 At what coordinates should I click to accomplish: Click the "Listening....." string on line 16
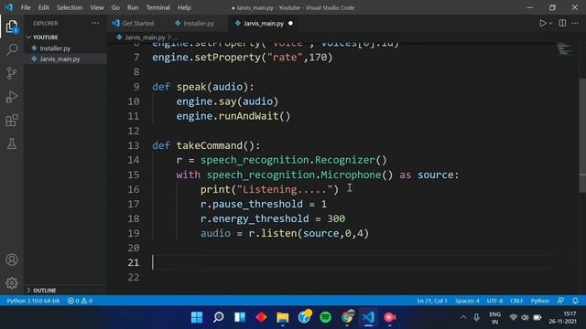285,189
